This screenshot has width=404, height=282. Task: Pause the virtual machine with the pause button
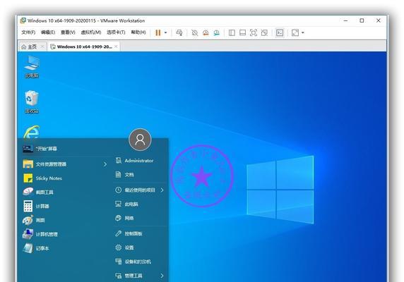[x=158, y=32]
